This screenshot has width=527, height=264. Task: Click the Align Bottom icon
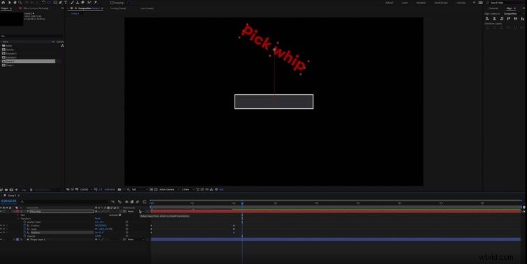(522, 19)
